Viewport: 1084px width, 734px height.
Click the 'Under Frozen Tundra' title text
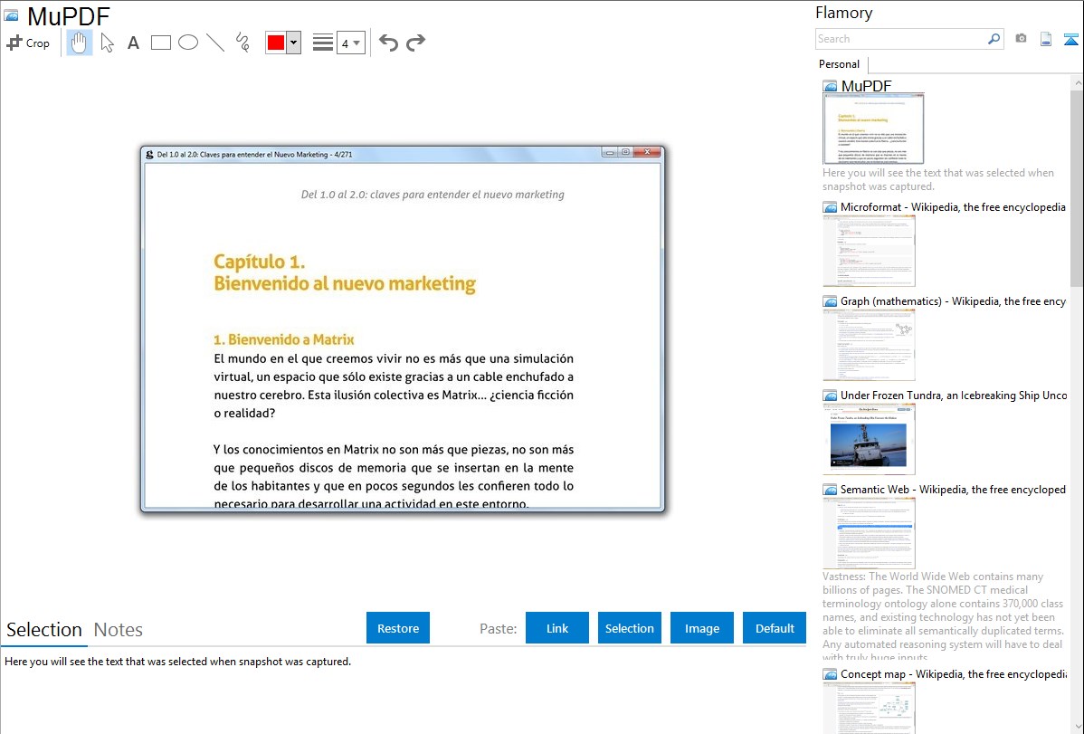pyautogui.click(x=954, y=395)
